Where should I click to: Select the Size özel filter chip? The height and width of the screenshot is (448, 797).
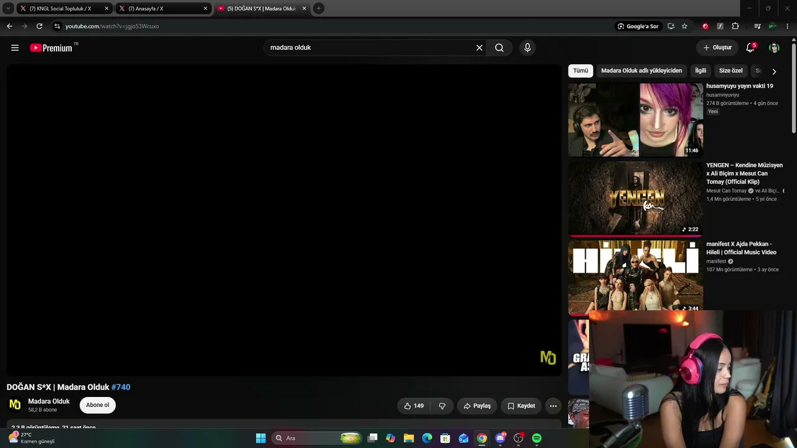coord(731,71)
